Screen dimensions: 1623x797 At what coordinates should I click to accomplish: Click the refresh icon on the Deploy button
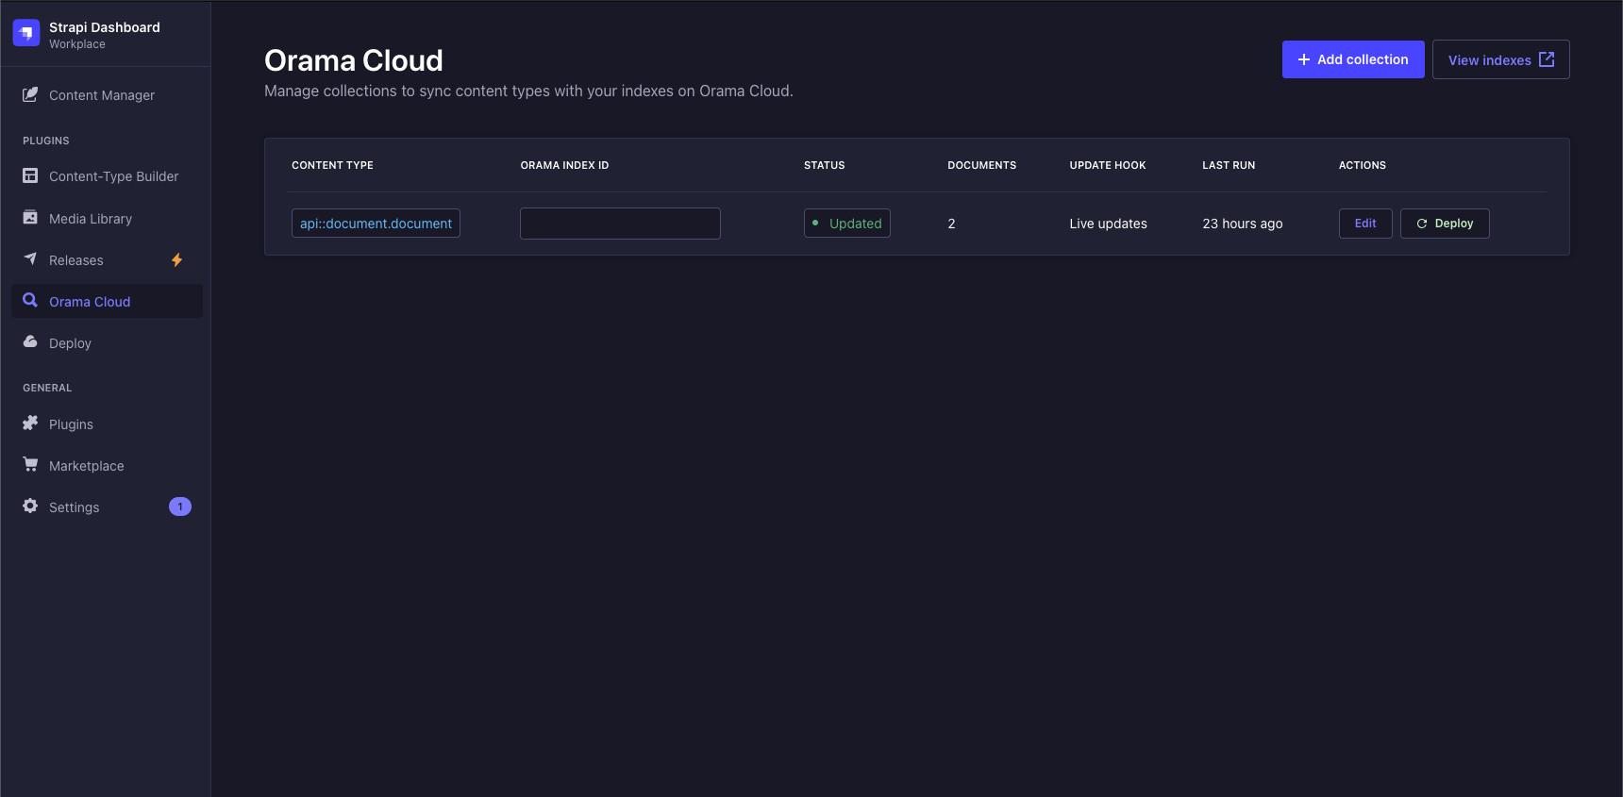click(x=1422, y=224)
